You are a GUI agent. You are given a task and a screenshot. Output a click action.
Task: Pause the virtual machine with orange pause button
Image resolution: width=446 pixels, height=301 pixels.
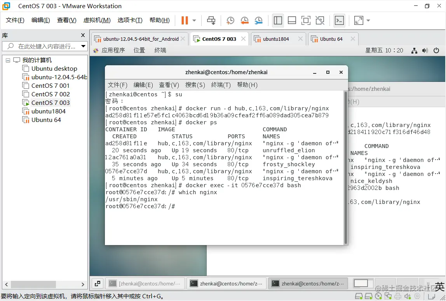[185, 20]
